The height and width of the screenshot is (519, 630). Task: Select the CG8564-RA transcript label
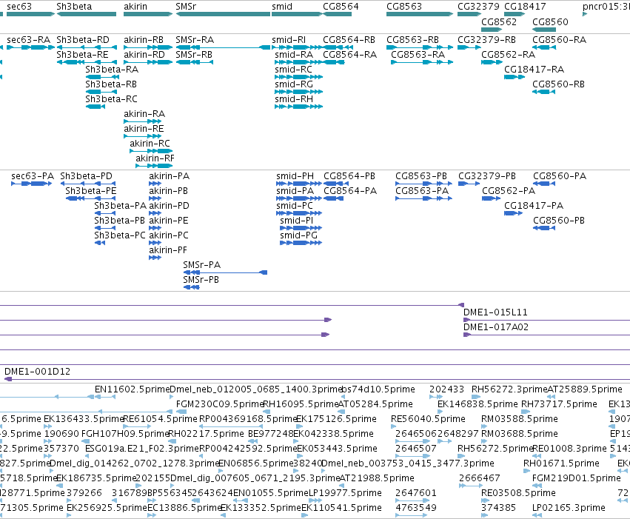pyautogui.click(x=350, y=55)
